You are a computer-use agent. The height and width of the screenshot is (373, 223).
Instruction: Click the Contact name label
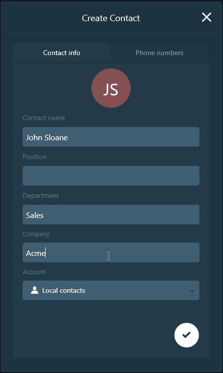pos(44,118)
